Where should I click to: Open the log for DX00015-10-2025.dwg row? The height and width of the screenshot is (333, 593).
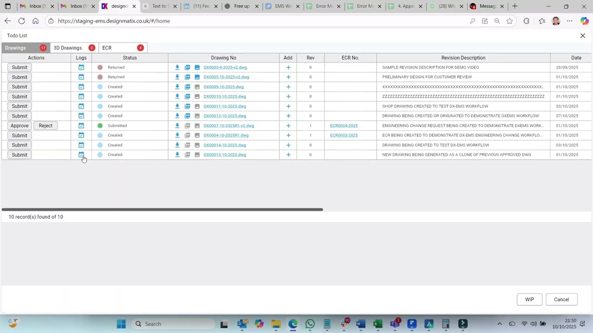[81, 155]
